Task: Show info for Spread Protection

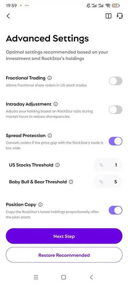Action: pos(50,135)
